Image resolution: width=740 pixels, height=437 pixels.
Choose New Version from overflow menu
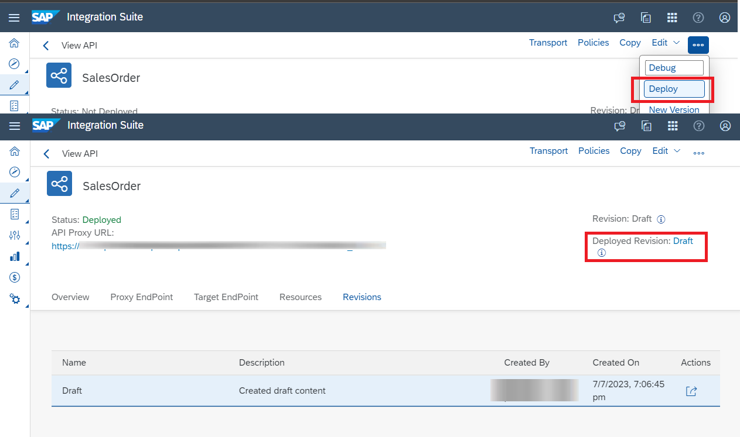pyautogui.click(x=674, y=109)
